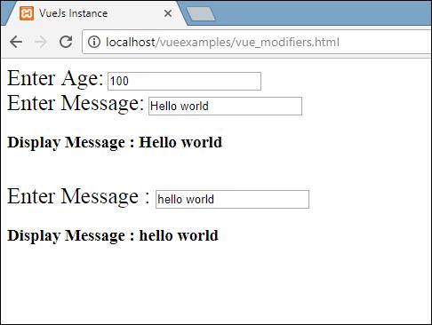
Task: Click the XAMPP favicon on the tab
Action: (x=27, y=13)
